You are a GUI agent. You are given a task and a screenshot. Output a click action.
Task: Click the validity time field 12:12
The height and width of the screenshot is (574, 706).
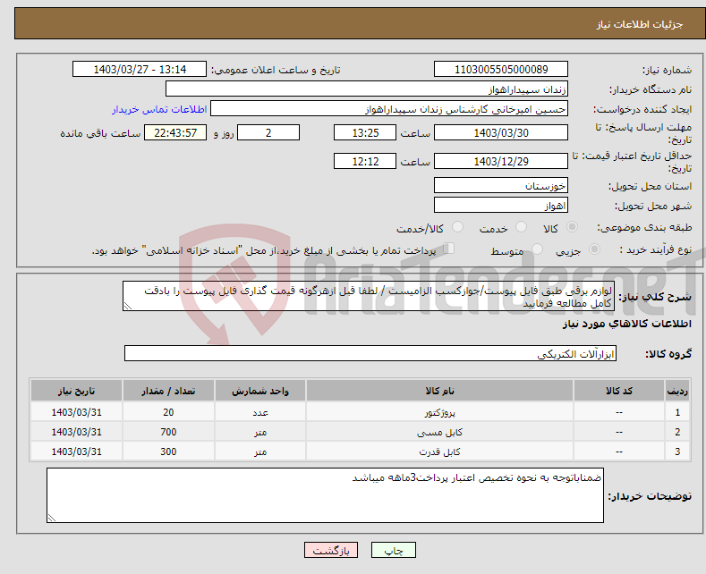[365, 161]
